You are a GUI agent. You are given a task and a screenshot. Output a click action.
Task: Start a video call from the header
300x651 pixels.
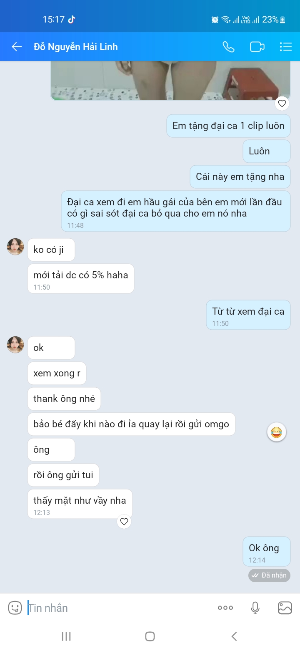[257, 47]
